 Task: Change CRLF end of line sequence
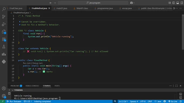pos(150,101)
